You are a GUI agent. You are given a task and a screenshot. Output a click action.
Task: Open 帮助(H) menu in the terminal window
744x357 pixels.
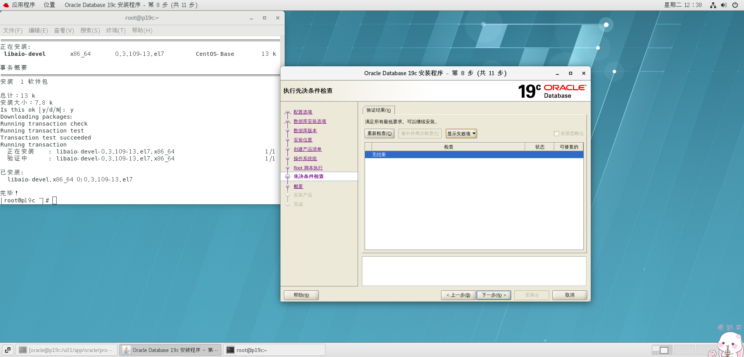coord(142,30)
